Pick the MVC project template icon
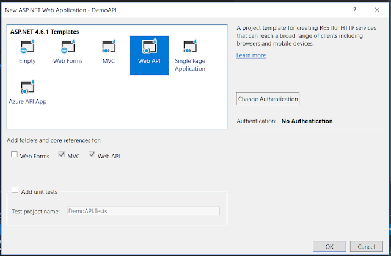 click(109, 46)
